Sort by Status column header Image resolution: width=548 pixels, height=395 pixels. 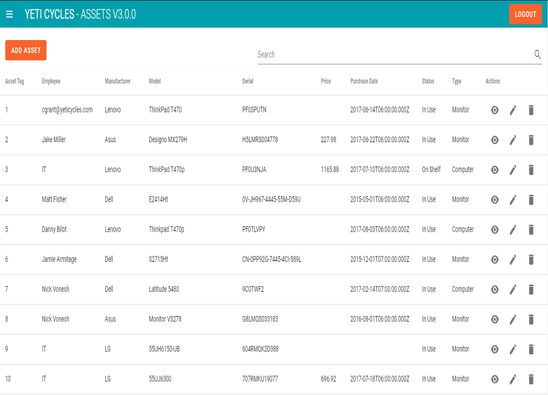coord(428,81)
